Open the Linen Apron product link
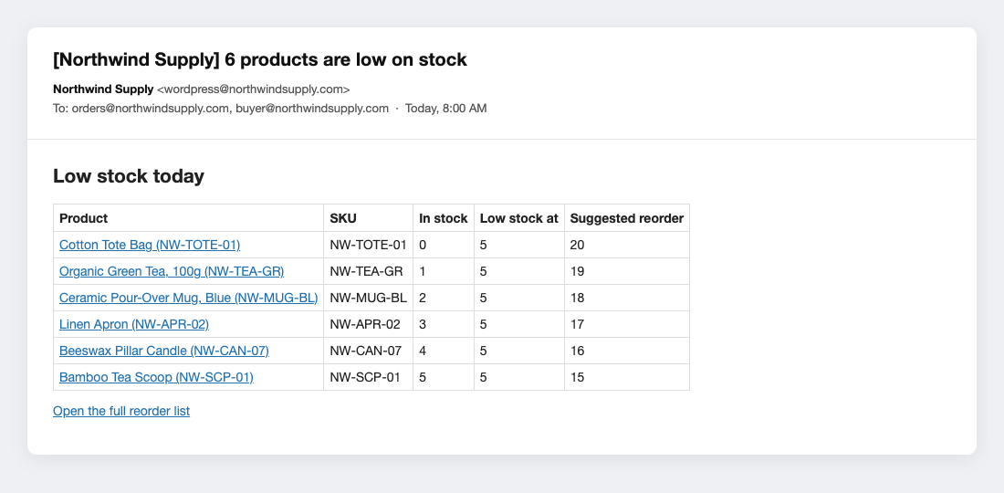Viewport: 1004px width, 493px height. click(x=134, y=324)
